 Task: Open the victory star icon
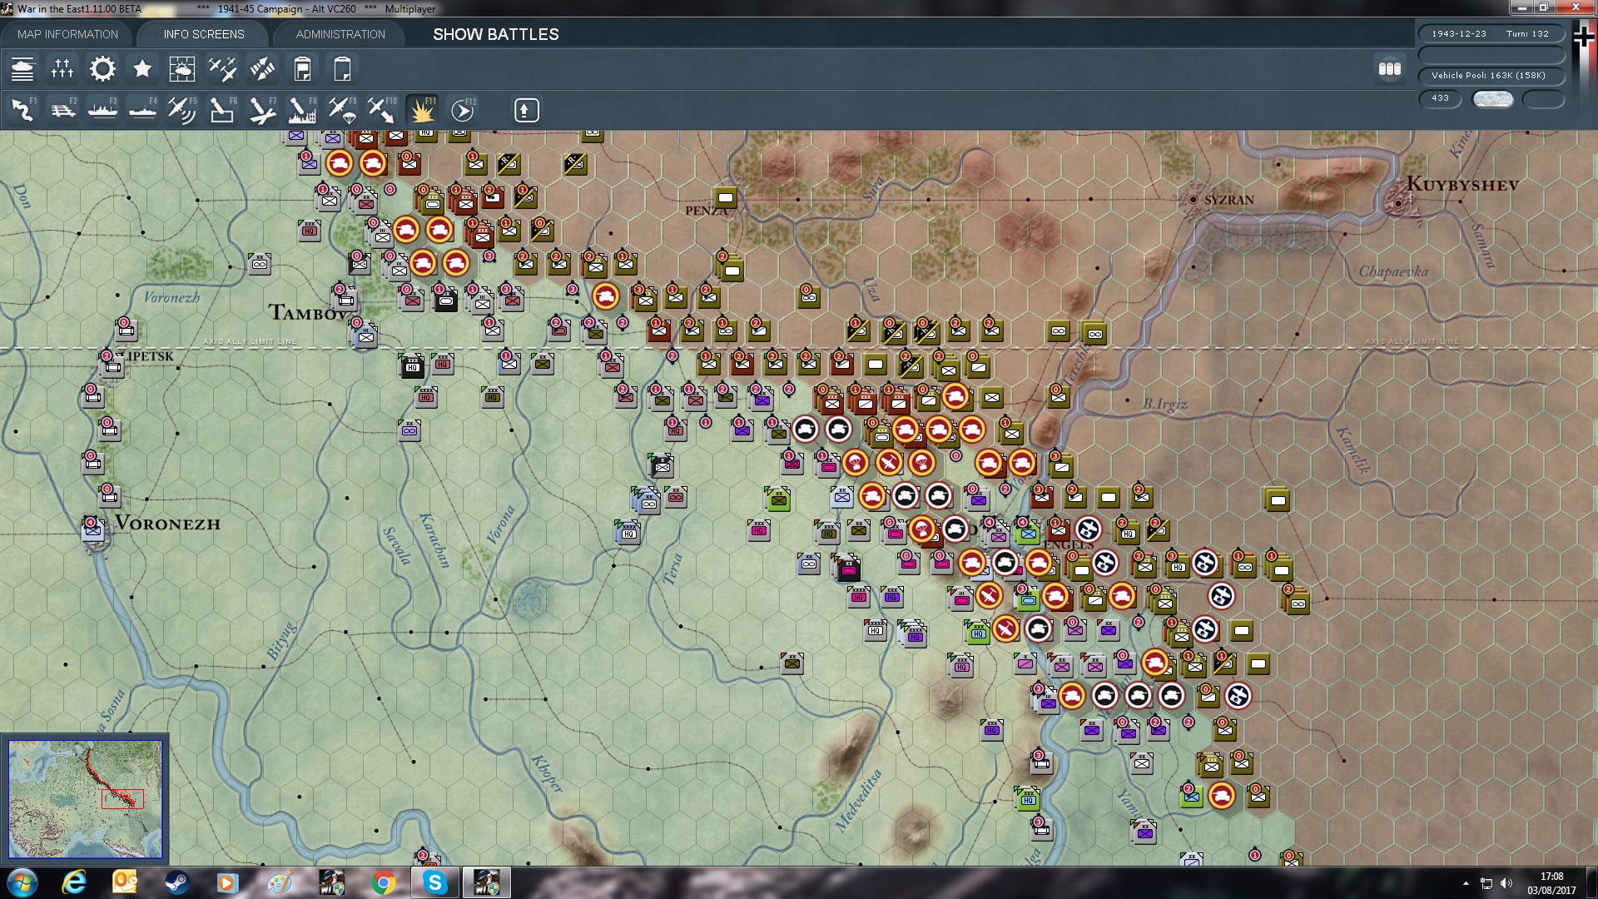point(142,69)
